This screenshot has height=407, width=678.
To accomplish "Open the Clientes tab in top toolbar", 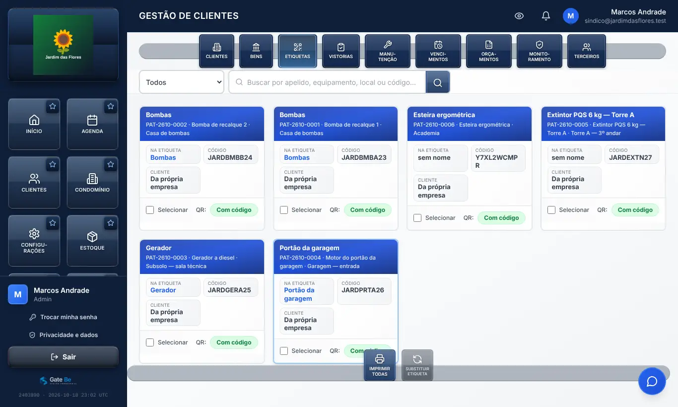I will (216, 51).
